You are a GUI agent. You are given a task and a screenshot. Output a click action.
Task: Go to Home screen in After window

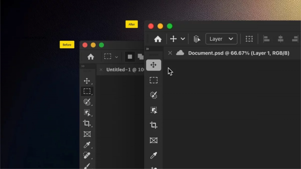(158, 39)
